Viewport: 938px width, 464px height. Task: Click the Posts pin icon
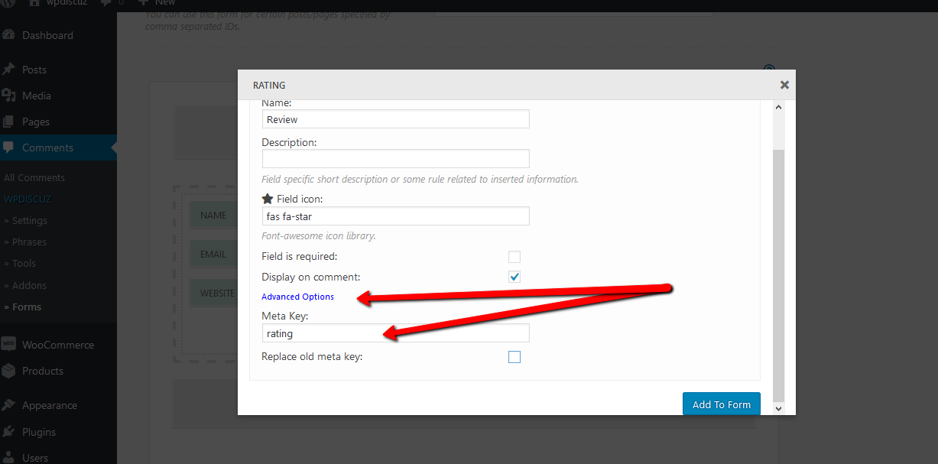pos(9,70)
